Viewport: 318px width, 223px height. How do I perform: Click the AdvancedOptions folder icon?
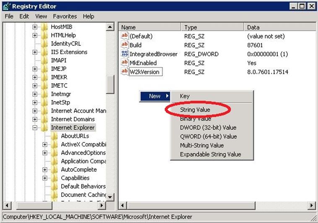tap(55, 153)
